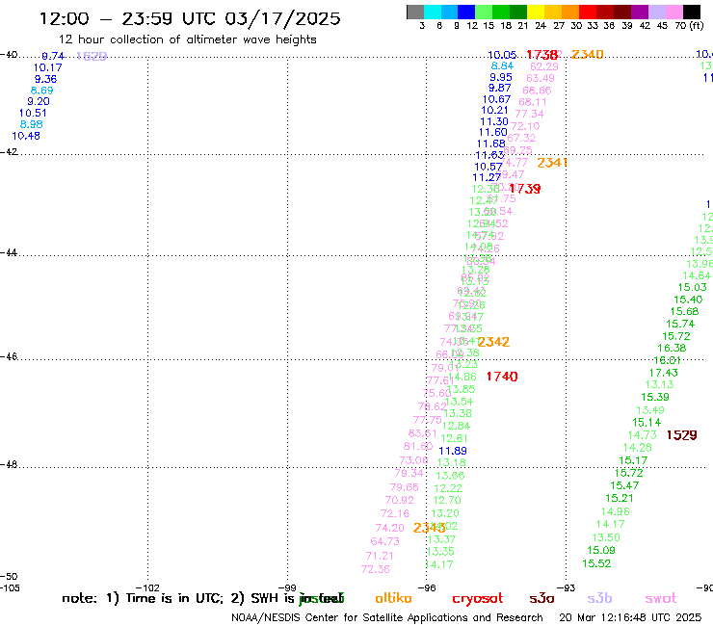Screen dimensions: 713x626
Task: Click the pink swot value 67.32
Action: click(521, 138)
